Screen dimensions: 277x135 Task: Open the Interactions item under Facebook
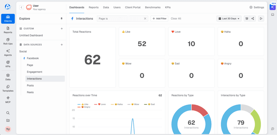[x=45, y=79]
